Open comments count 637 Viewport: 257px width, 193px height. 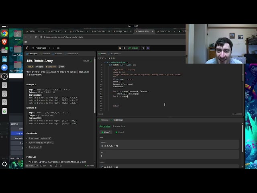click(x=43, y=166)
